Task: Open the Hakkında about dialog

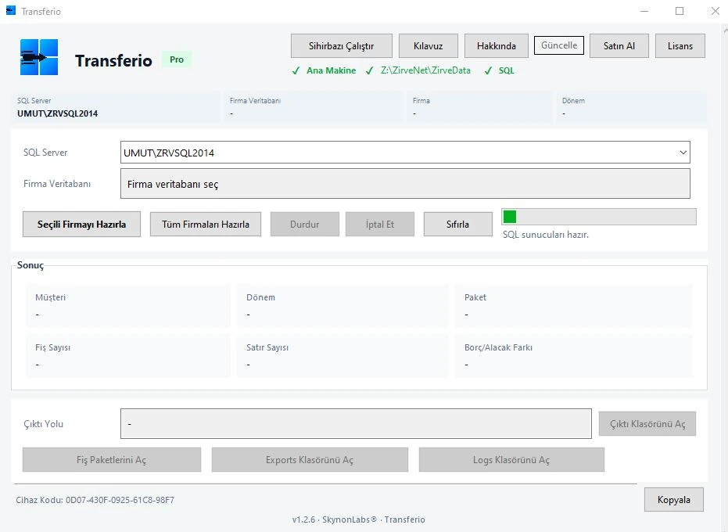Action: pos(497,45)
